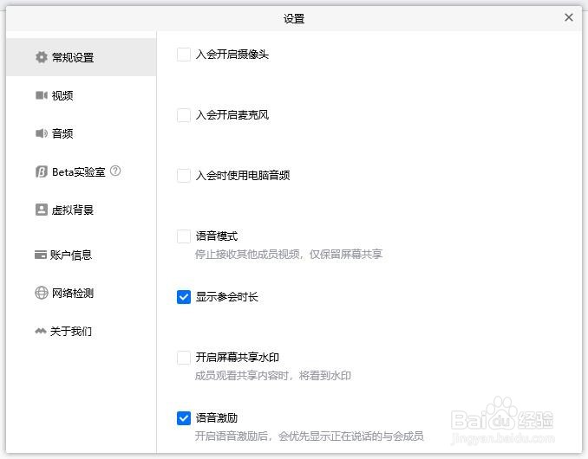
Task: Click the 虚拟背景 portrait icon
Action: click(41, 210)
